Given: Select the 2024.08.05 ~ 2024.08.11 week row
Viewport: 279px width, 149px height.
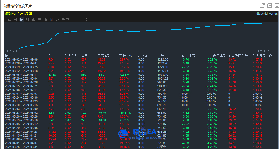Looking at the screenshot, I should [x=21, y=75].
